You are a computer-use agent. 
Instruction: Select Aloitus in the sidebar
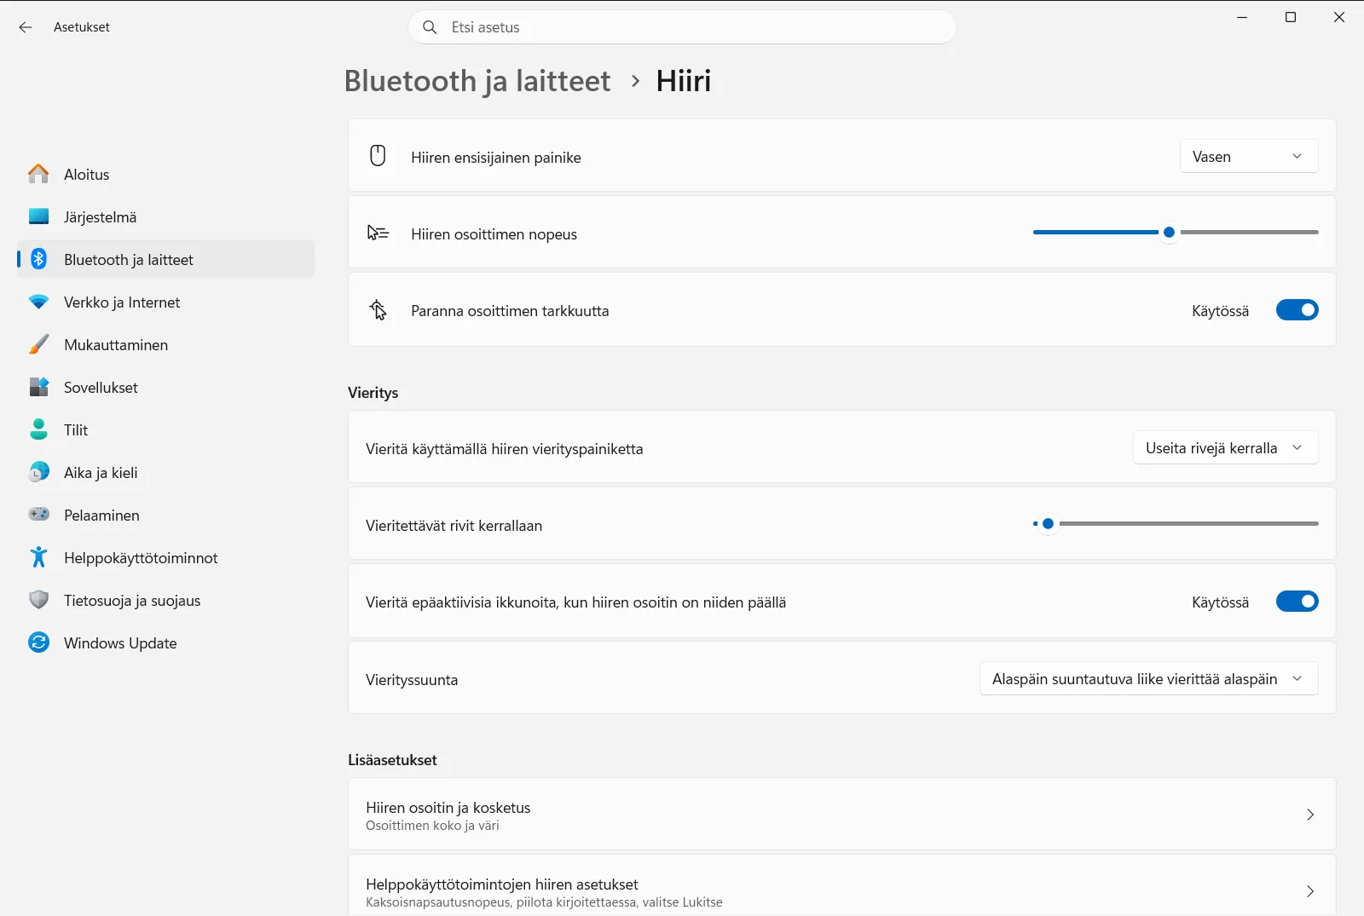pyautogui.click(x=165, y=174)
